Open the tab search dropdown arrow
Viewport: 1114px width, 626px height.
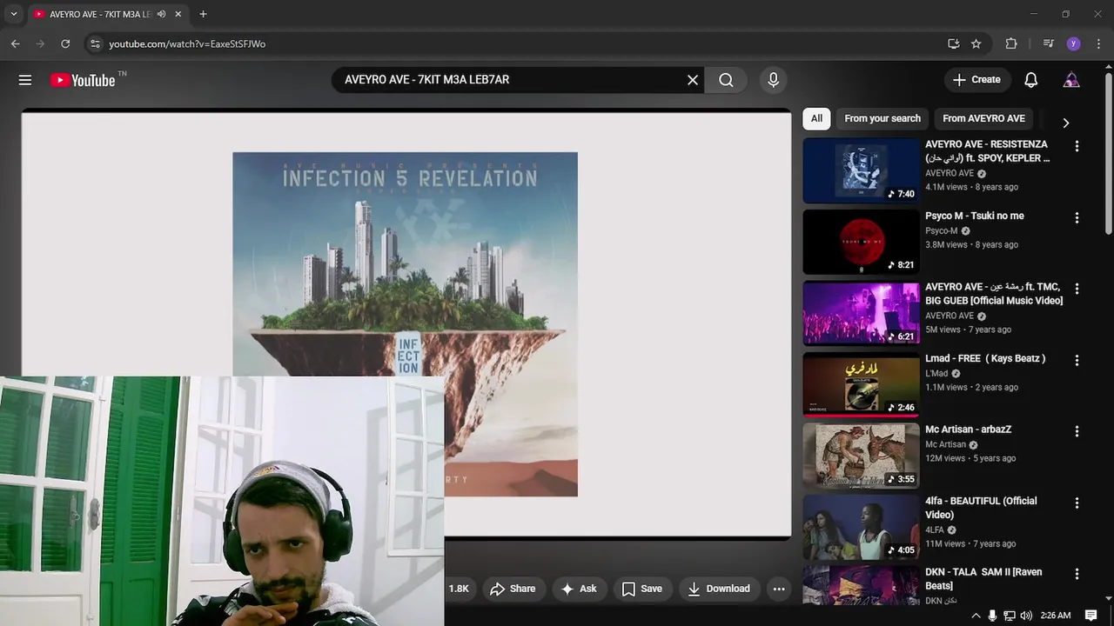click(13, 14)
